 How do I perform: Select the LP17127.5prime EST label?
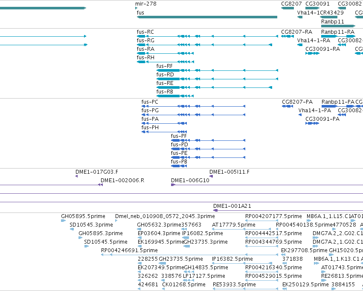[x=204, y=276]
